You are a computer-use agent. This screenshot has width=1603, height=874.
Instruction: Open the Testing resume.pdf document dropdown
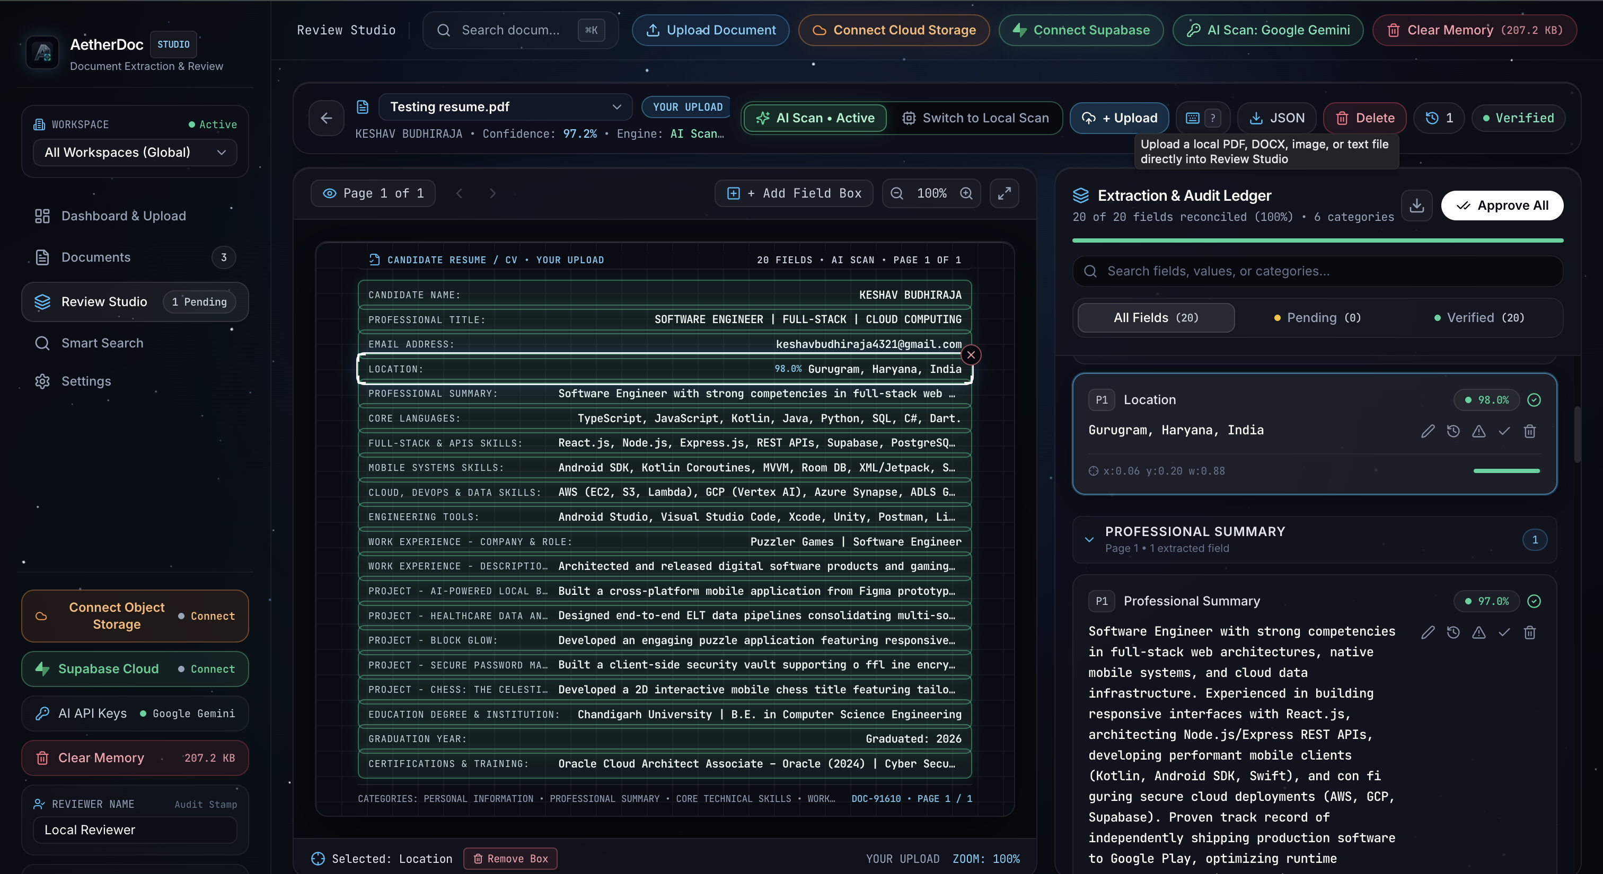505,107
